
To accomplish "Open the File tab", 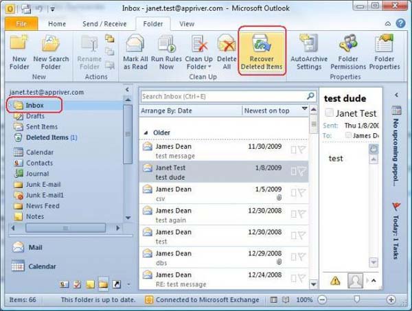I will [21, 24].
